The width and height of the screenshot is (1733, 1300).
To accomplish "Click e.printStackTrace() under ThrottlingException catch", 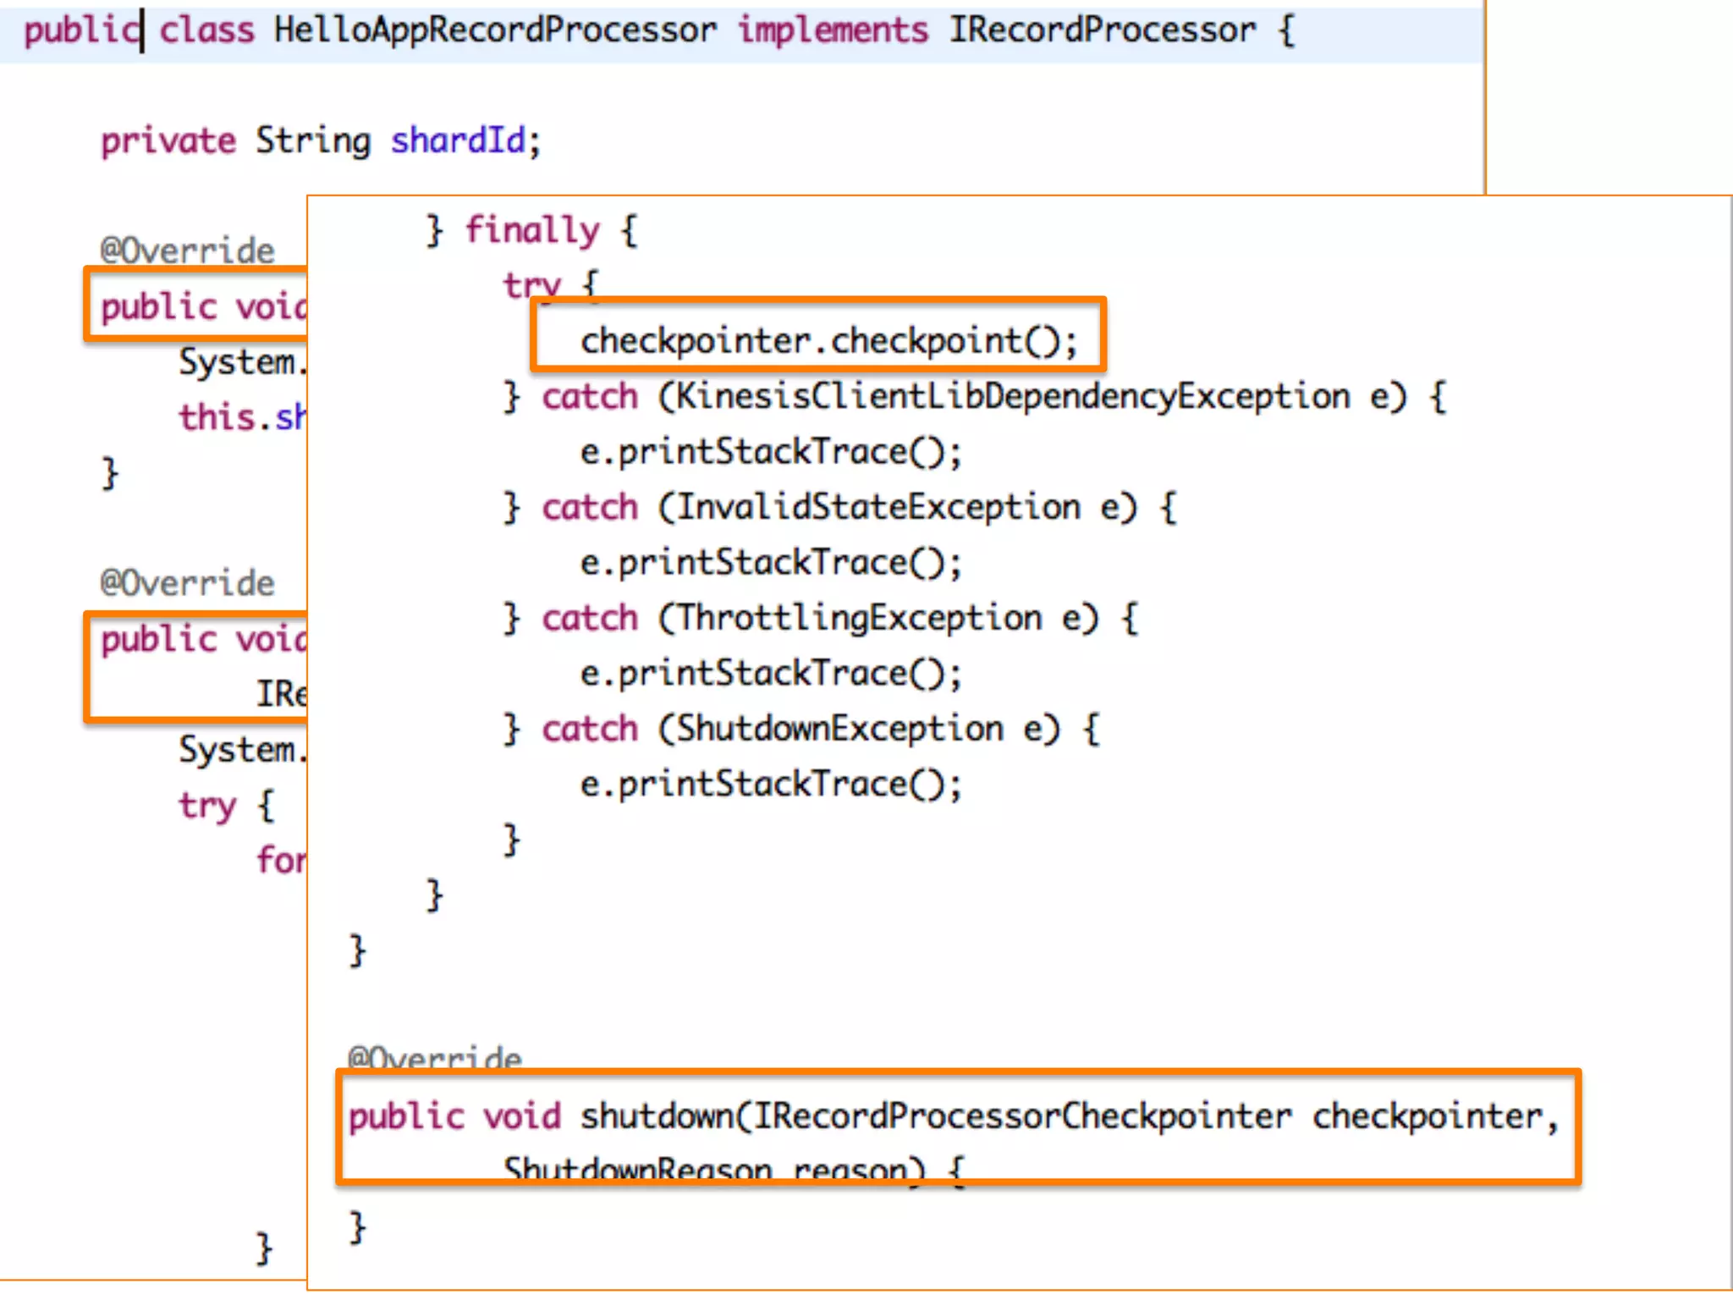I will click(771, 674).
